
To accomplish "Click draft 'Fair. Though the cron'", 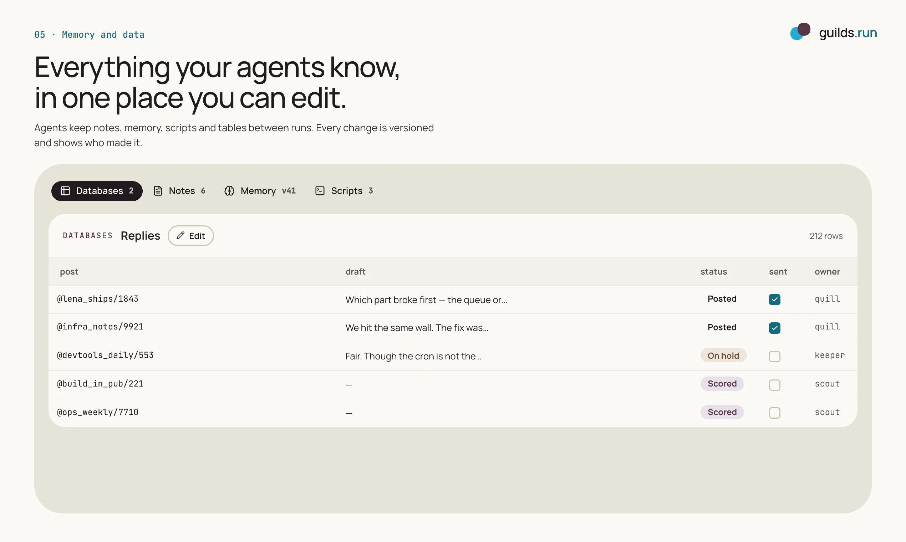I will pyautogui.click(x=413, y=356).
